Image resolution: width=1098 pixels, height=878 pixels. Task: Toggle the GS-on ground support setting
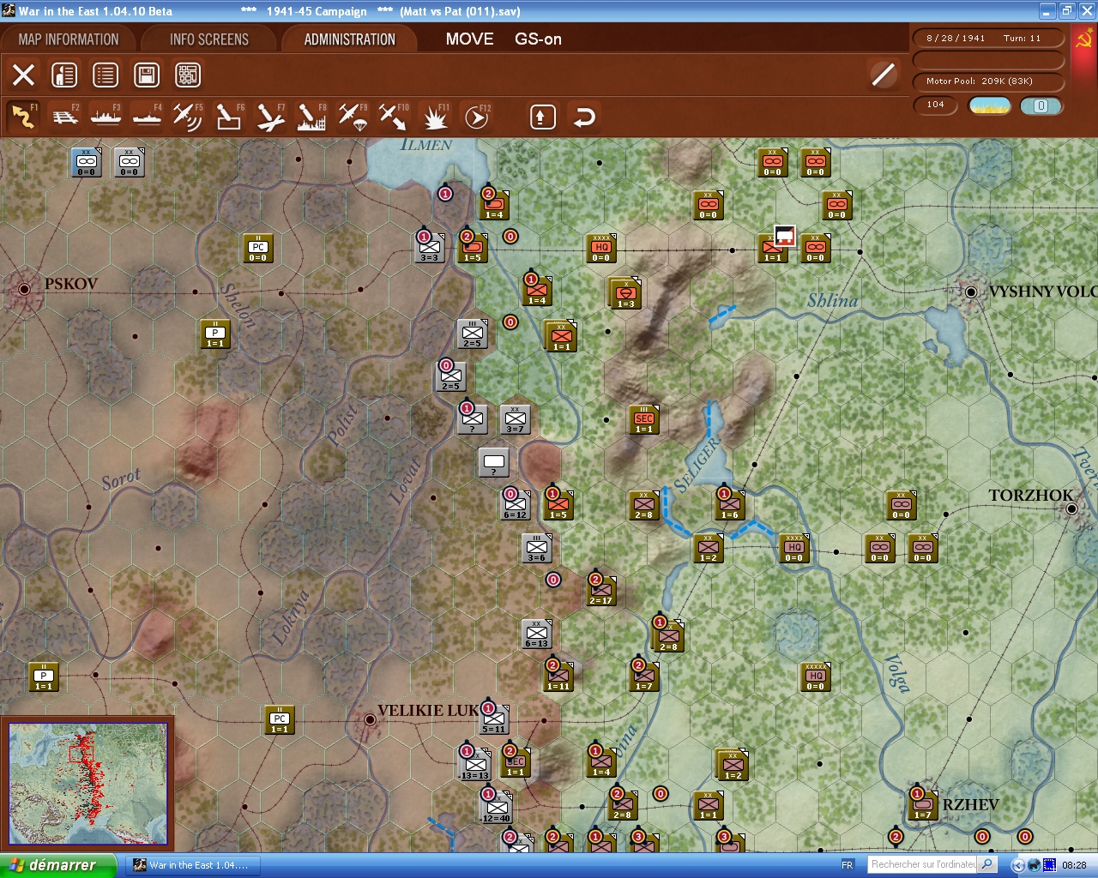[x=538, y=39]
